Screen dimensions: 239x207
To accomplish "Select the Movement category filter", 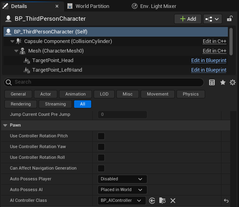I will [158, 94].
